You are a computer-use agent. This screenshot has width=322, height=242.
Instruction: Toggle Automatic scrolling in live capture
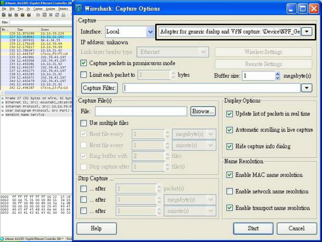[229, 130]
